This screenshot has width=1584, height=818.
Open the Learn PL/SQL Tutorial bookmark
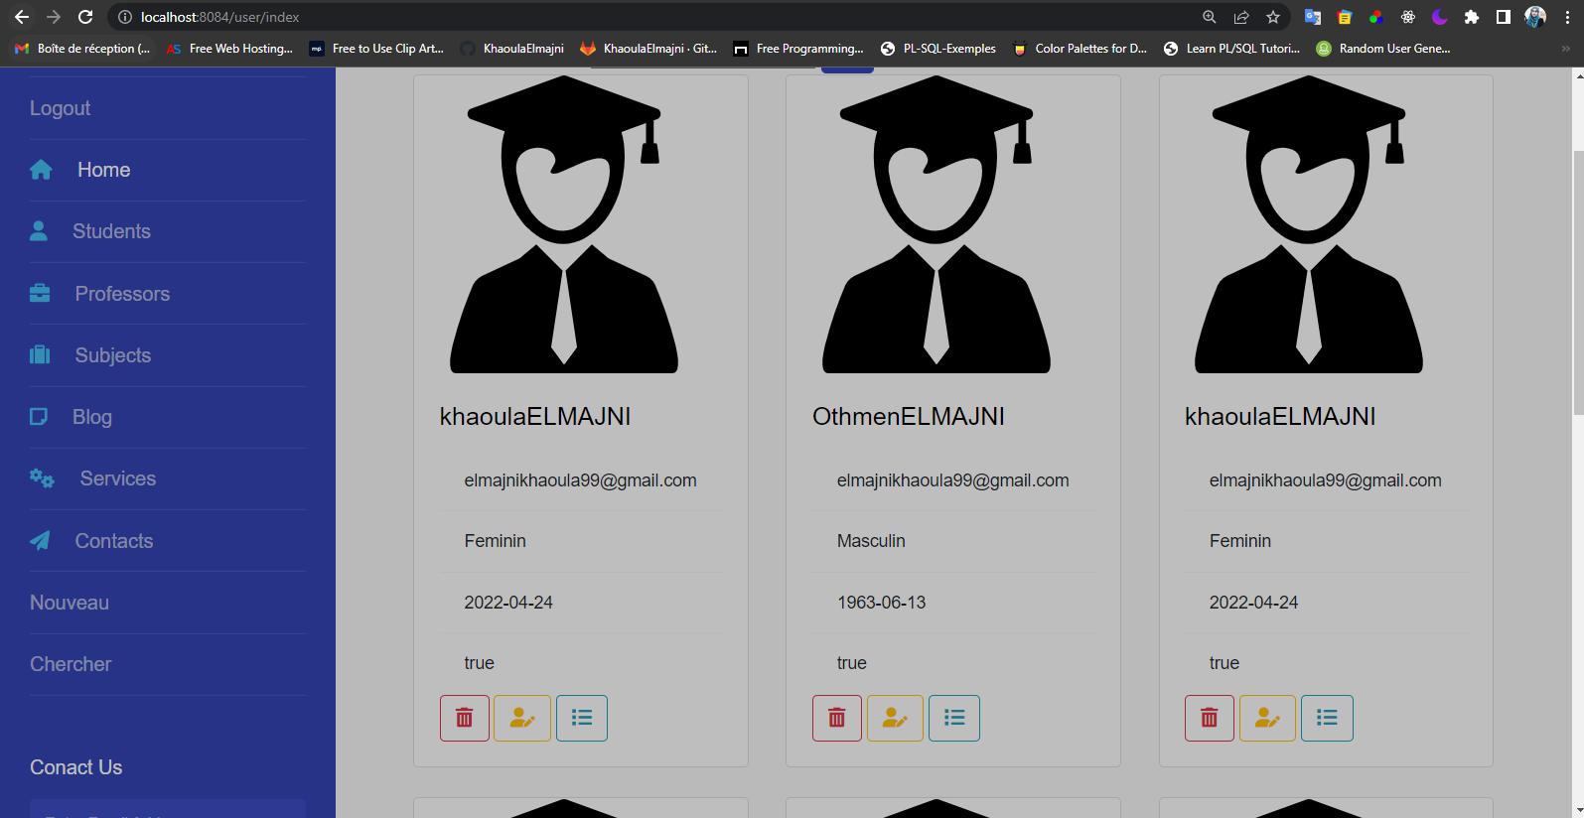pos(1231,49)
